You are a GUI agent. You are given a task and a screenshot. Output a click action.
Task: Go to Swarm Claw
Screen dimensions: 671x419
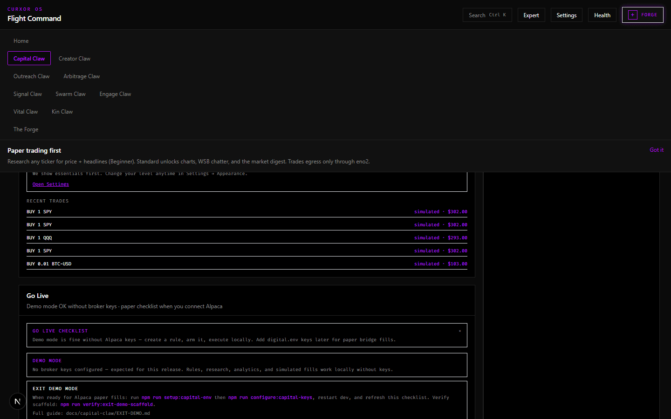pos(71,94)
